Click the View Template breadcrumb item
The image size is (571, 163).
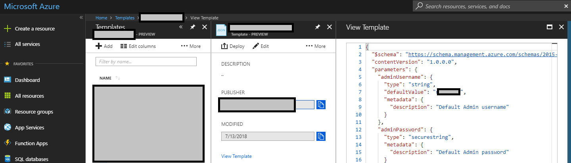204,18
